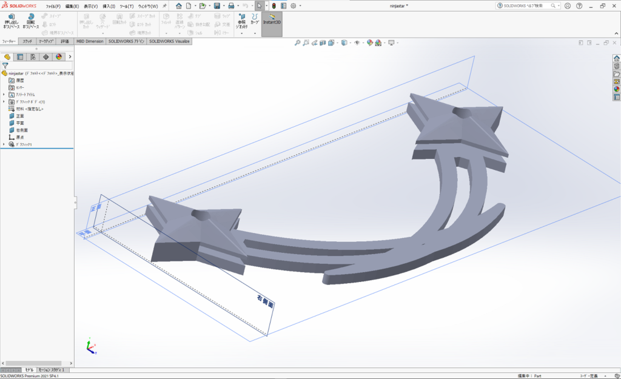This screenshot has width=621, height=379.
Task: Click the Rebuild traffic light icon
Action: (274, 6)
